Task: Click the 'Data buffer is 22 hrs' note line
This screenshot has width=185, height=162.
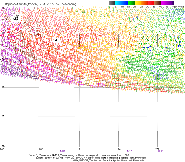Action: tap(90, 158)
